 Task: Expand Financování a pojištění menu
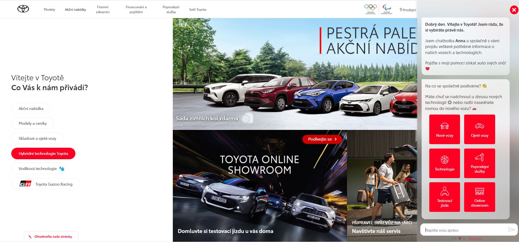coord(136,10)
